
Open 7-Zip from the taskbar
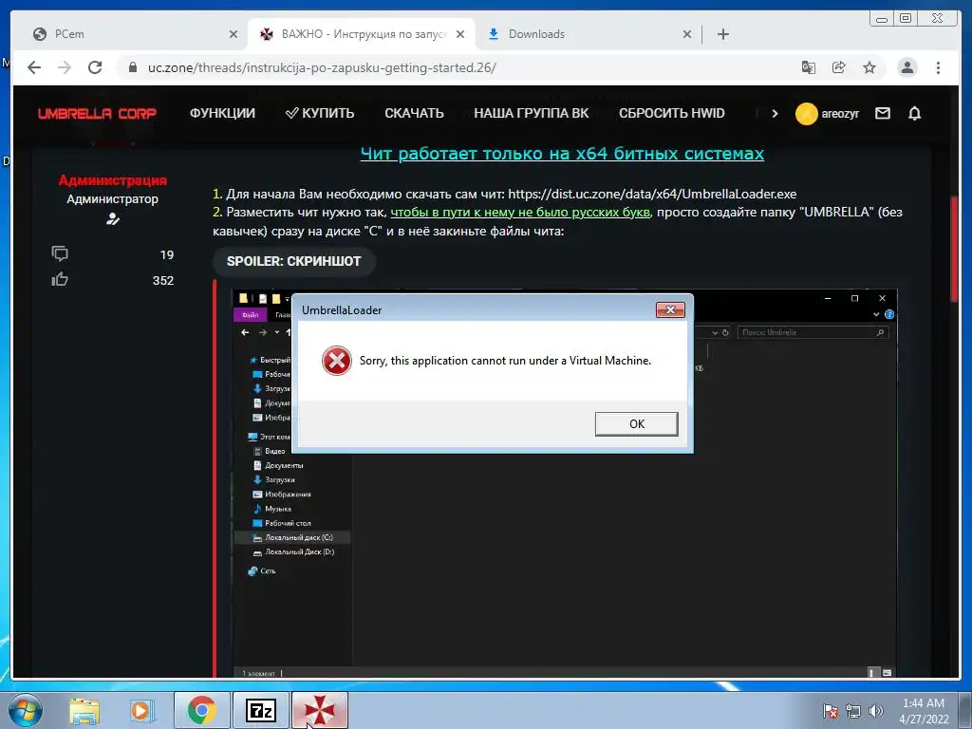(261, 710)
